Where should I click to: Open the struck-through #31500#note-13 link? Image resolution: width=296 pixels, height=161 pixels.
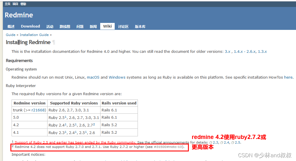[168, 147]
